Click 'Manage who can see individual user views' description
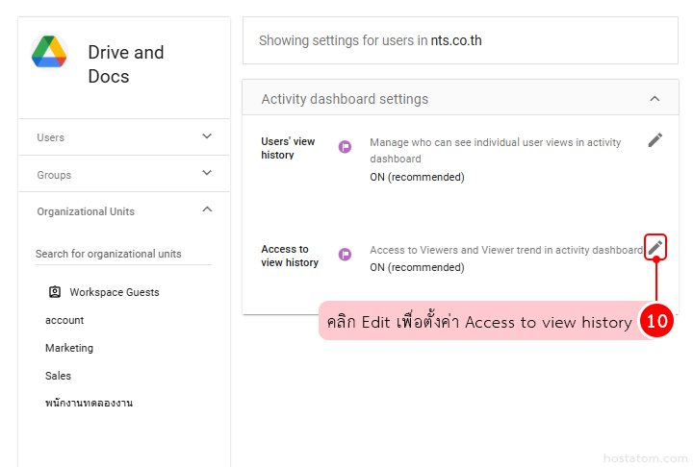693x467 pixels. (x=496, y=151)
